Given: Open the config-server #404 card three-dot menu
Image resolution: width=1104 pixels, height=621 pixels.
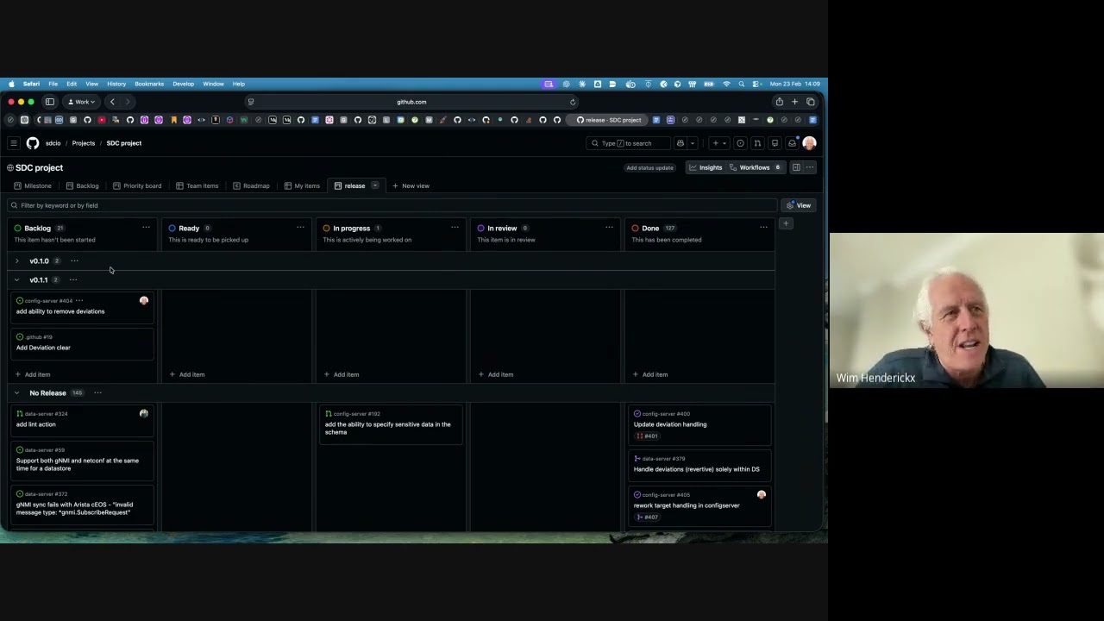Looking at the screenshot, I should click(79, 301).
